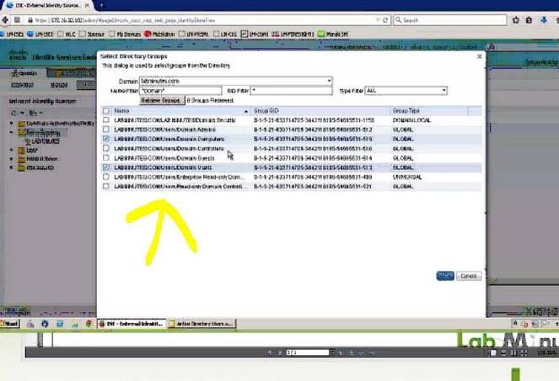Tick the Domain Controllers group checkbox
Viewport: 559px width, 381px height.
106,148
